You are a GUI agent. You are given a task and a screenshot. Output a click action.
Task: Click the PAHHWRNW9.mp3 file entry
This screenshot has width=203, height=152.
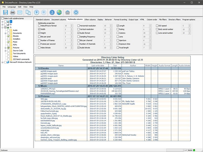[48, 93]
